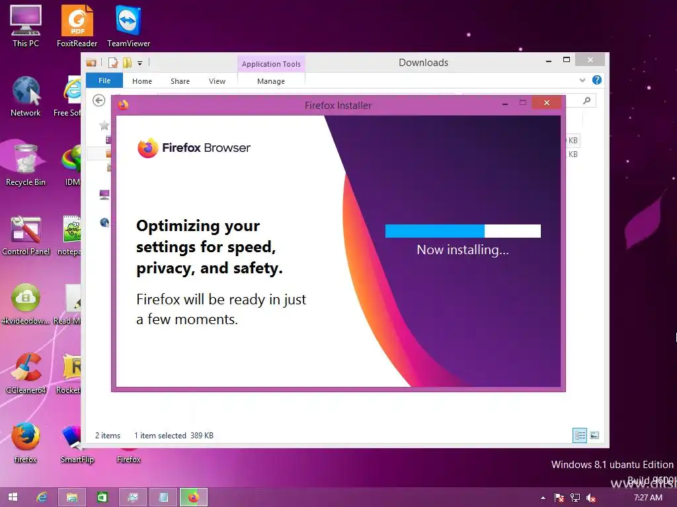Open the Control Panel shortcut
The width and height of the screenshot is (677, 507).
tap(26, 235)
